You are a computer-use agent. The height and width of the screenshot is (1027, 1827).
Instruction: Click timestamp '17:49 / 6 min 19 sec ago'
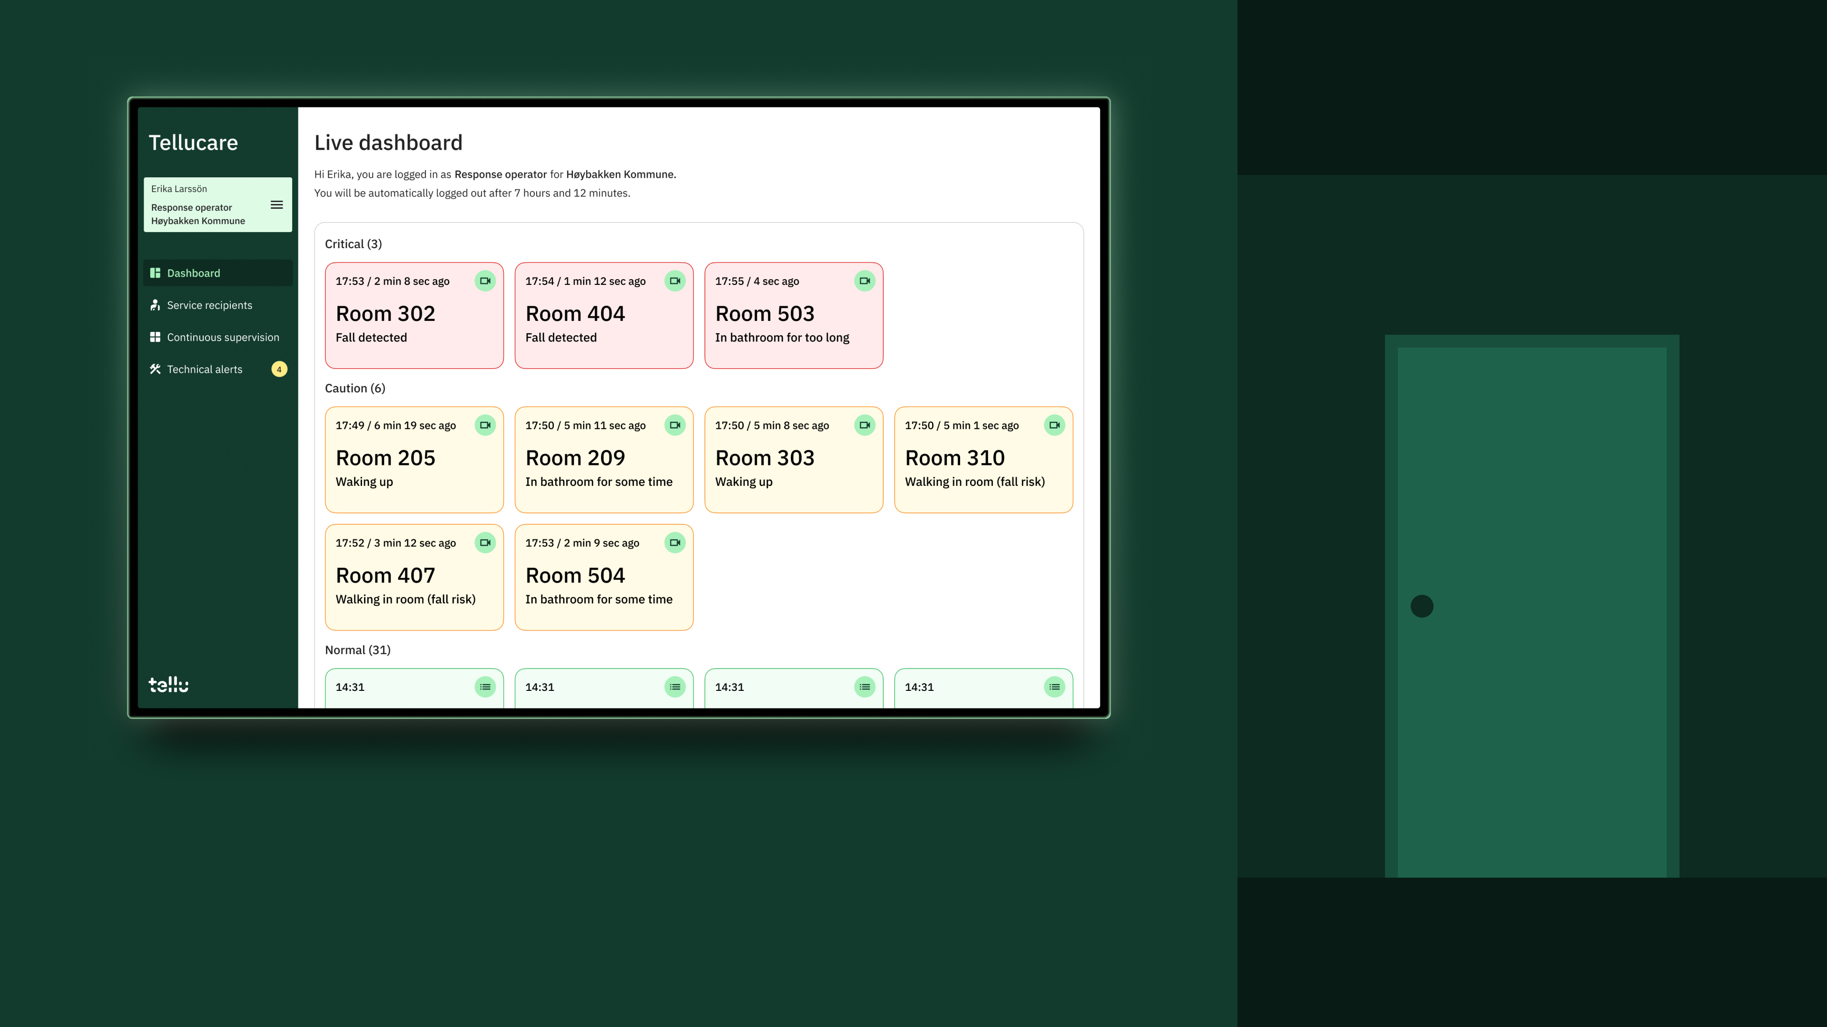pyautogui.click(x=396, y=425)
